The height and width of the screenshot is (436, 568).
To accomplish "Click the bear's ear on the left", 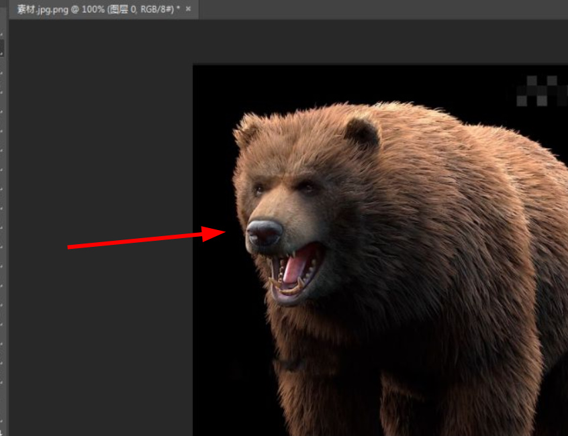I will tap(247, 129).
